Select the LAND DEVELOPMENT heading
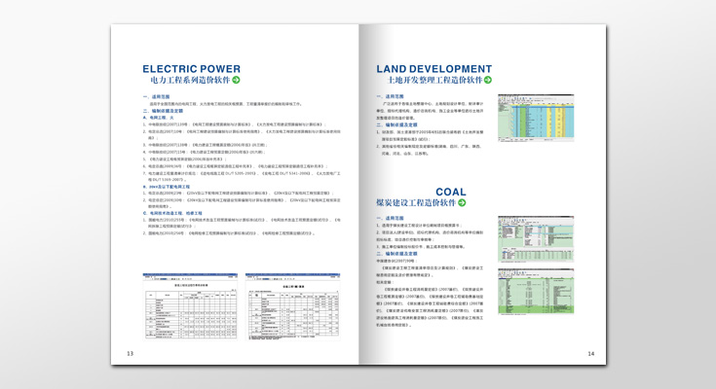The width and height of the screenshot is (716, 389). pos(433,69)
